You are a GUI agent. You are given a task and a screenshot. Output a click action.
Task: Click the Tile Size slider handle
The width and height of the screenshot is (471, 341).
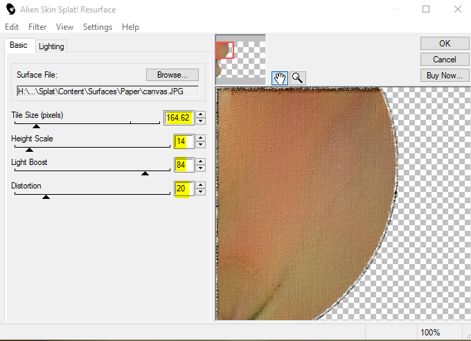click(36, 126)
